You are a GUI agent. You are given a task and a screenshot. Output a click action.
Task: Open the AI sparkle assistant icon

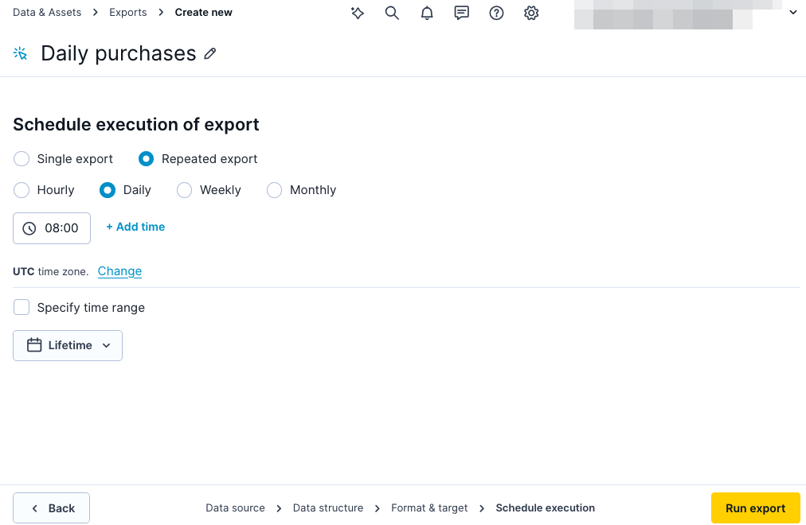(358, 13)
